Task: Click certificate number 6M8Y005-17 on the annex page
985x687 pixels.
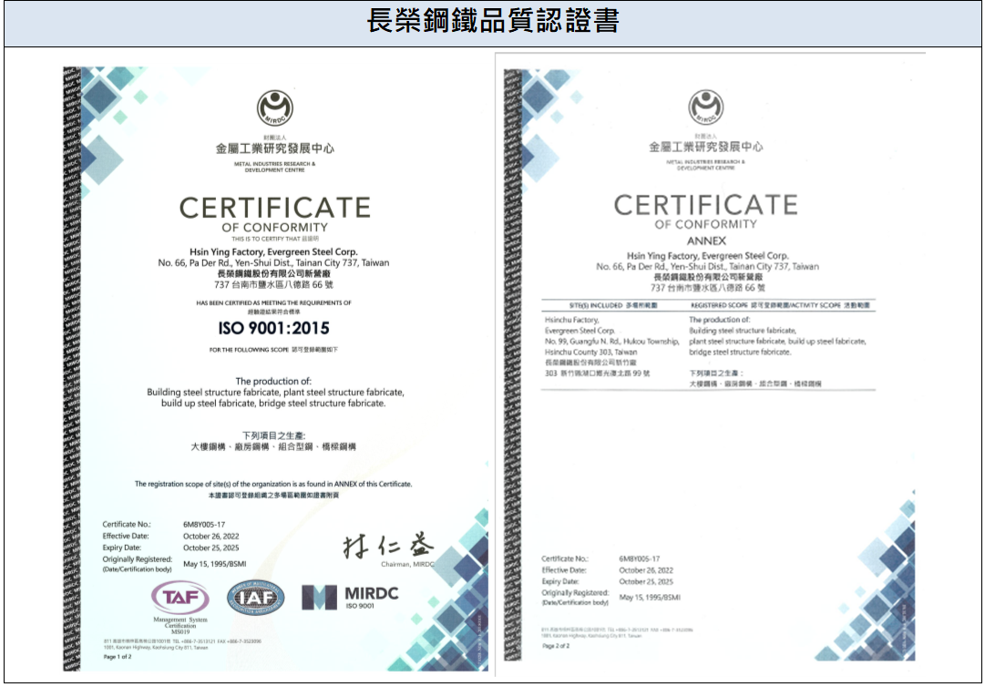Action: pos(640,559)
